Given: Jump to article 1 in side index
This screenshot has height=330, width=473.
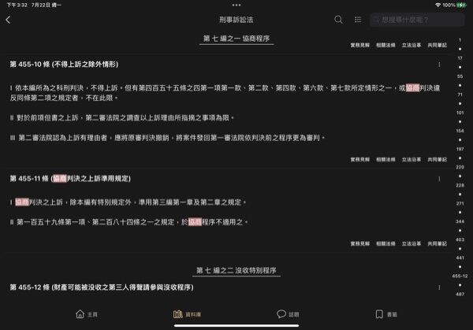Looking at the screenshot, I should (460, 40).
